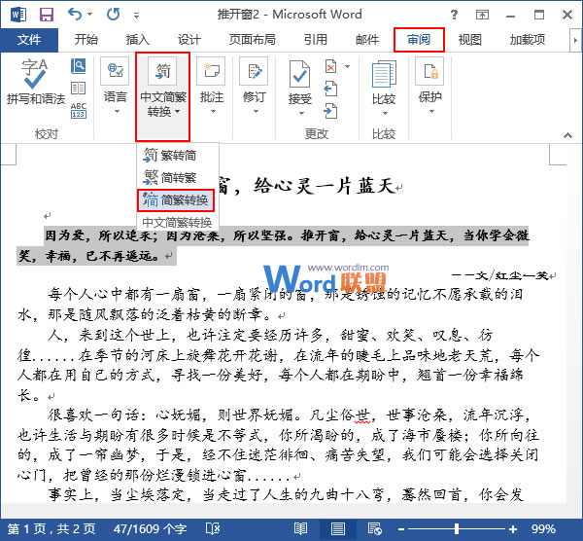The width and height of the screenshot is (583, 541).
Task: Open the 保护 protect button
Action: [429, 79]
